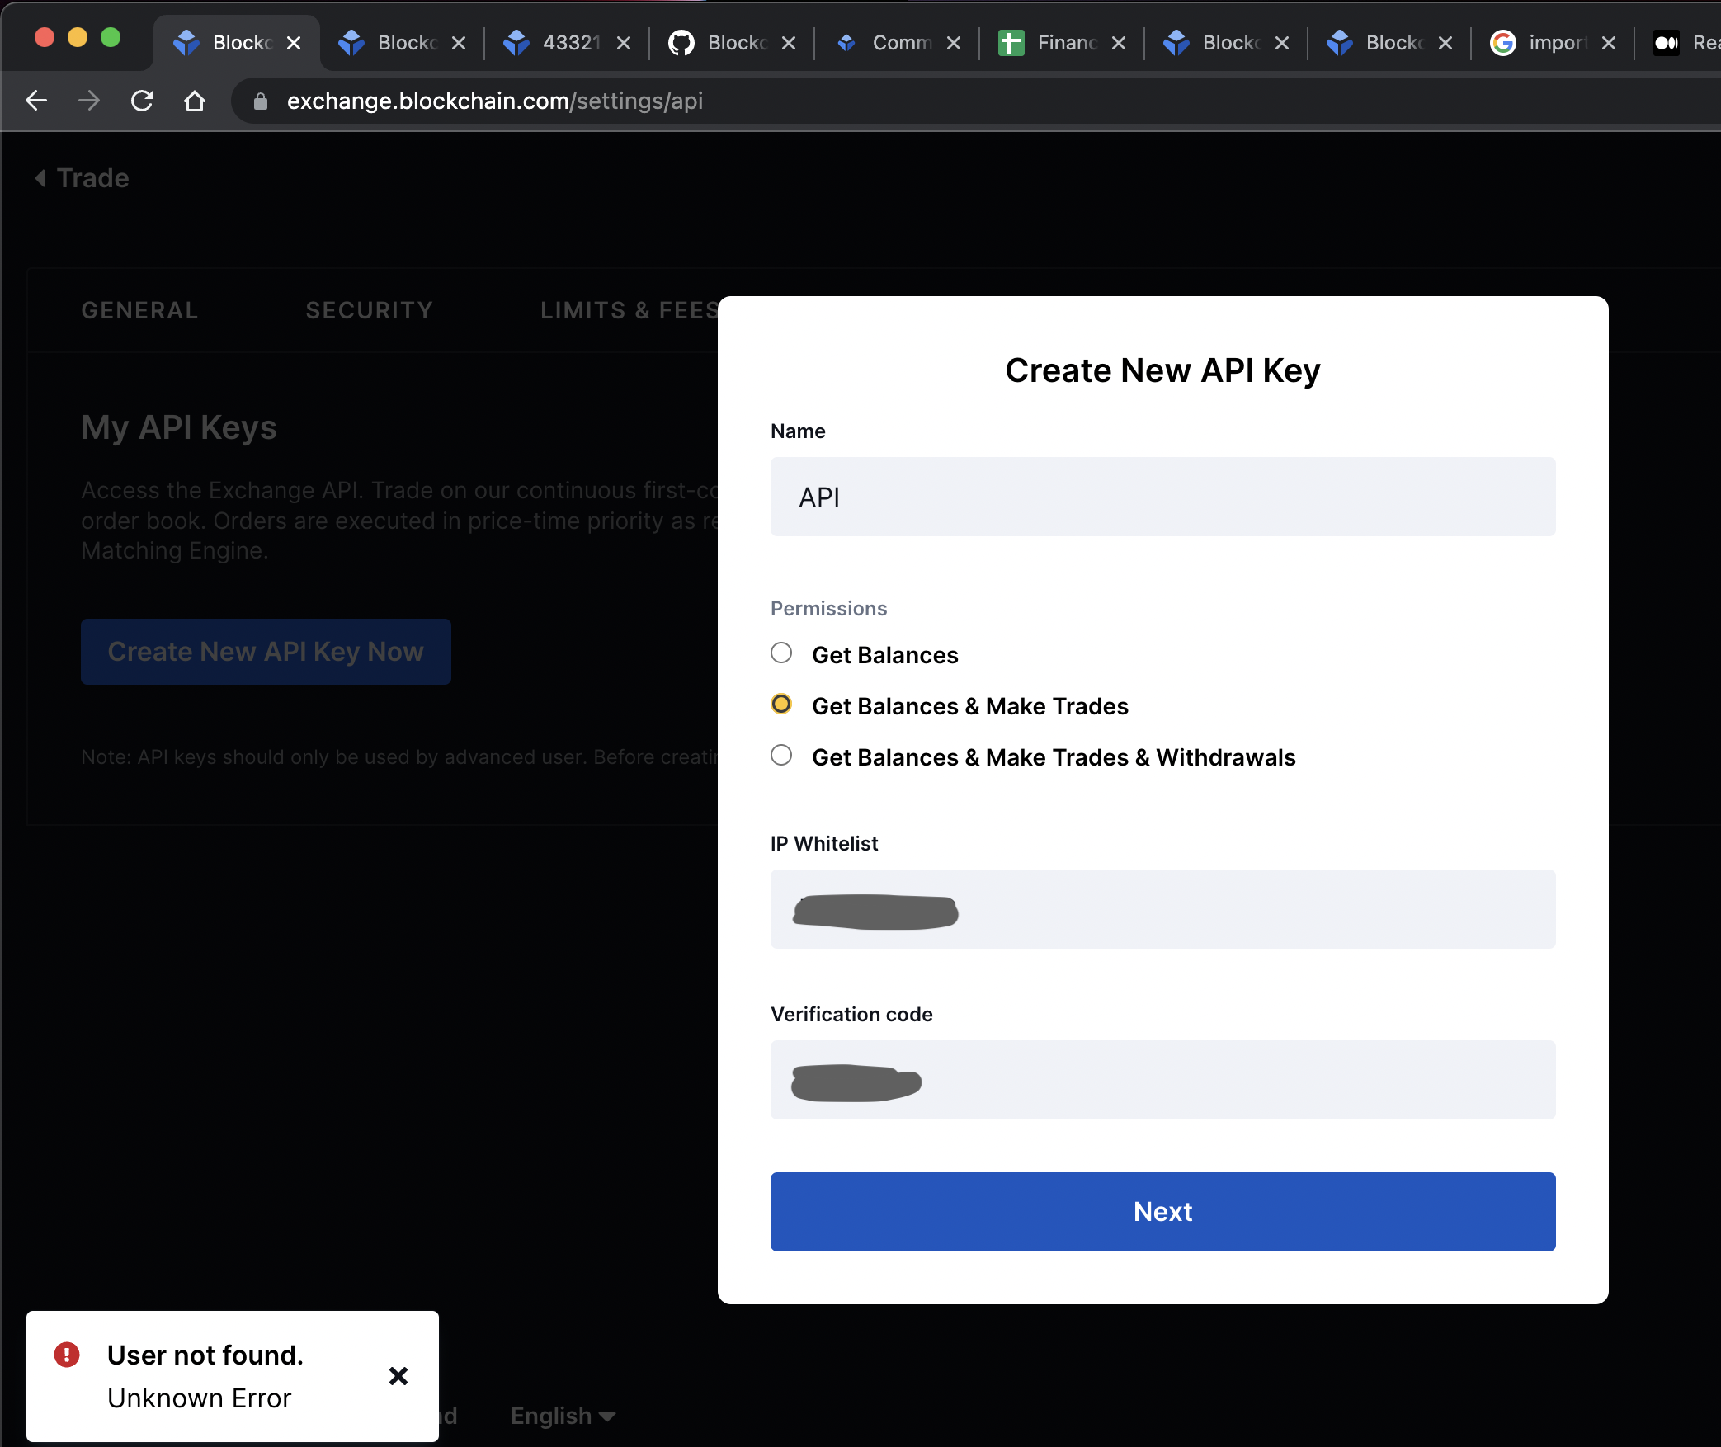Screen dimensions: 1721x1447
Task: Click the browser back arrow
Action: 36,101
